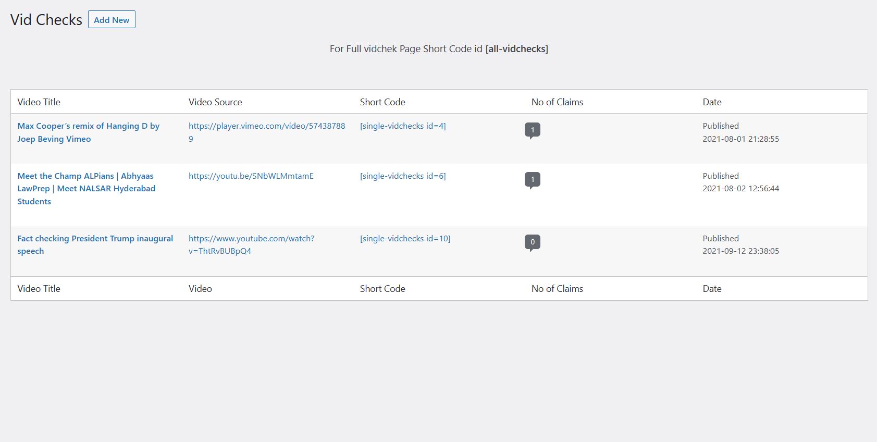Click the Video Source column header
The height and width of the screenshot is (442, 877).
click(x=215, y=102)
